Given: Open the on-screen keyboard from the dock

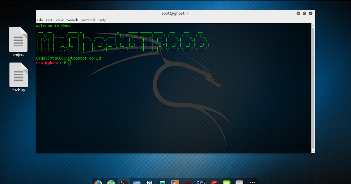Looking at the screenshot, I should coord(239,182).
